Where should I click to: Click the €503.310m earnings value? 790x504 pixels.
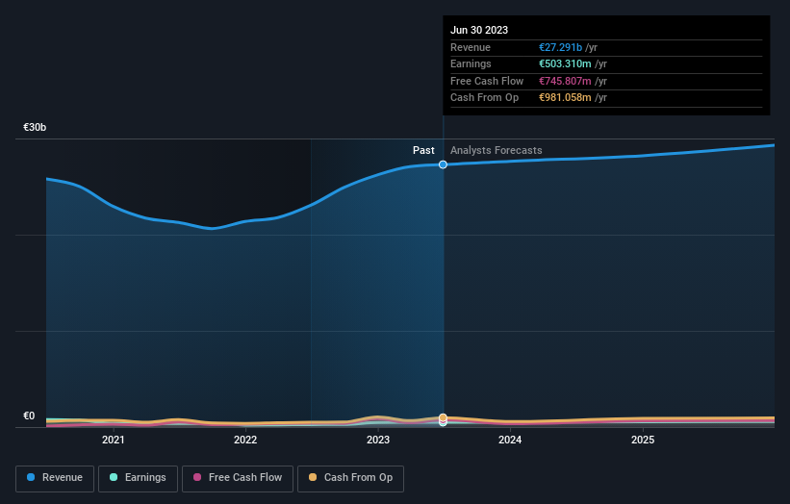click(565, 63)
